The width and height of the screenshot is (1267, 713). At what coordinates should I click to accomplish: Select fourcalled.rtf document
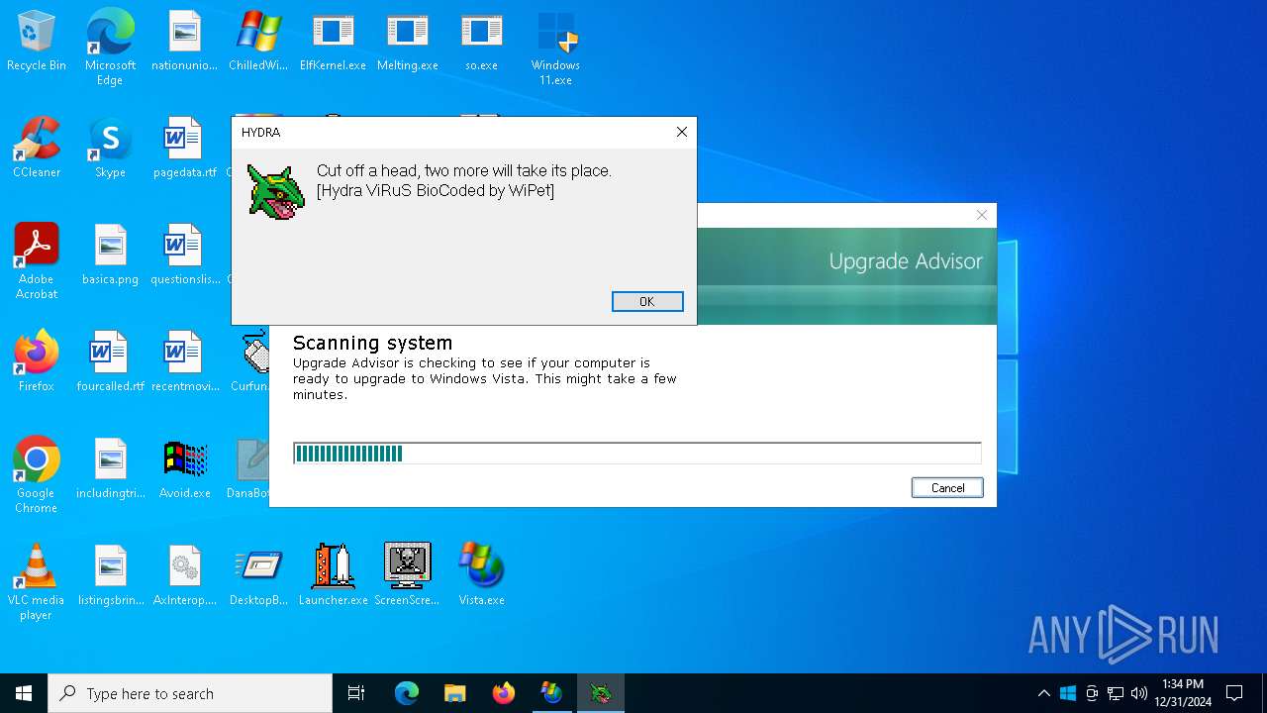tap(110, 362)
